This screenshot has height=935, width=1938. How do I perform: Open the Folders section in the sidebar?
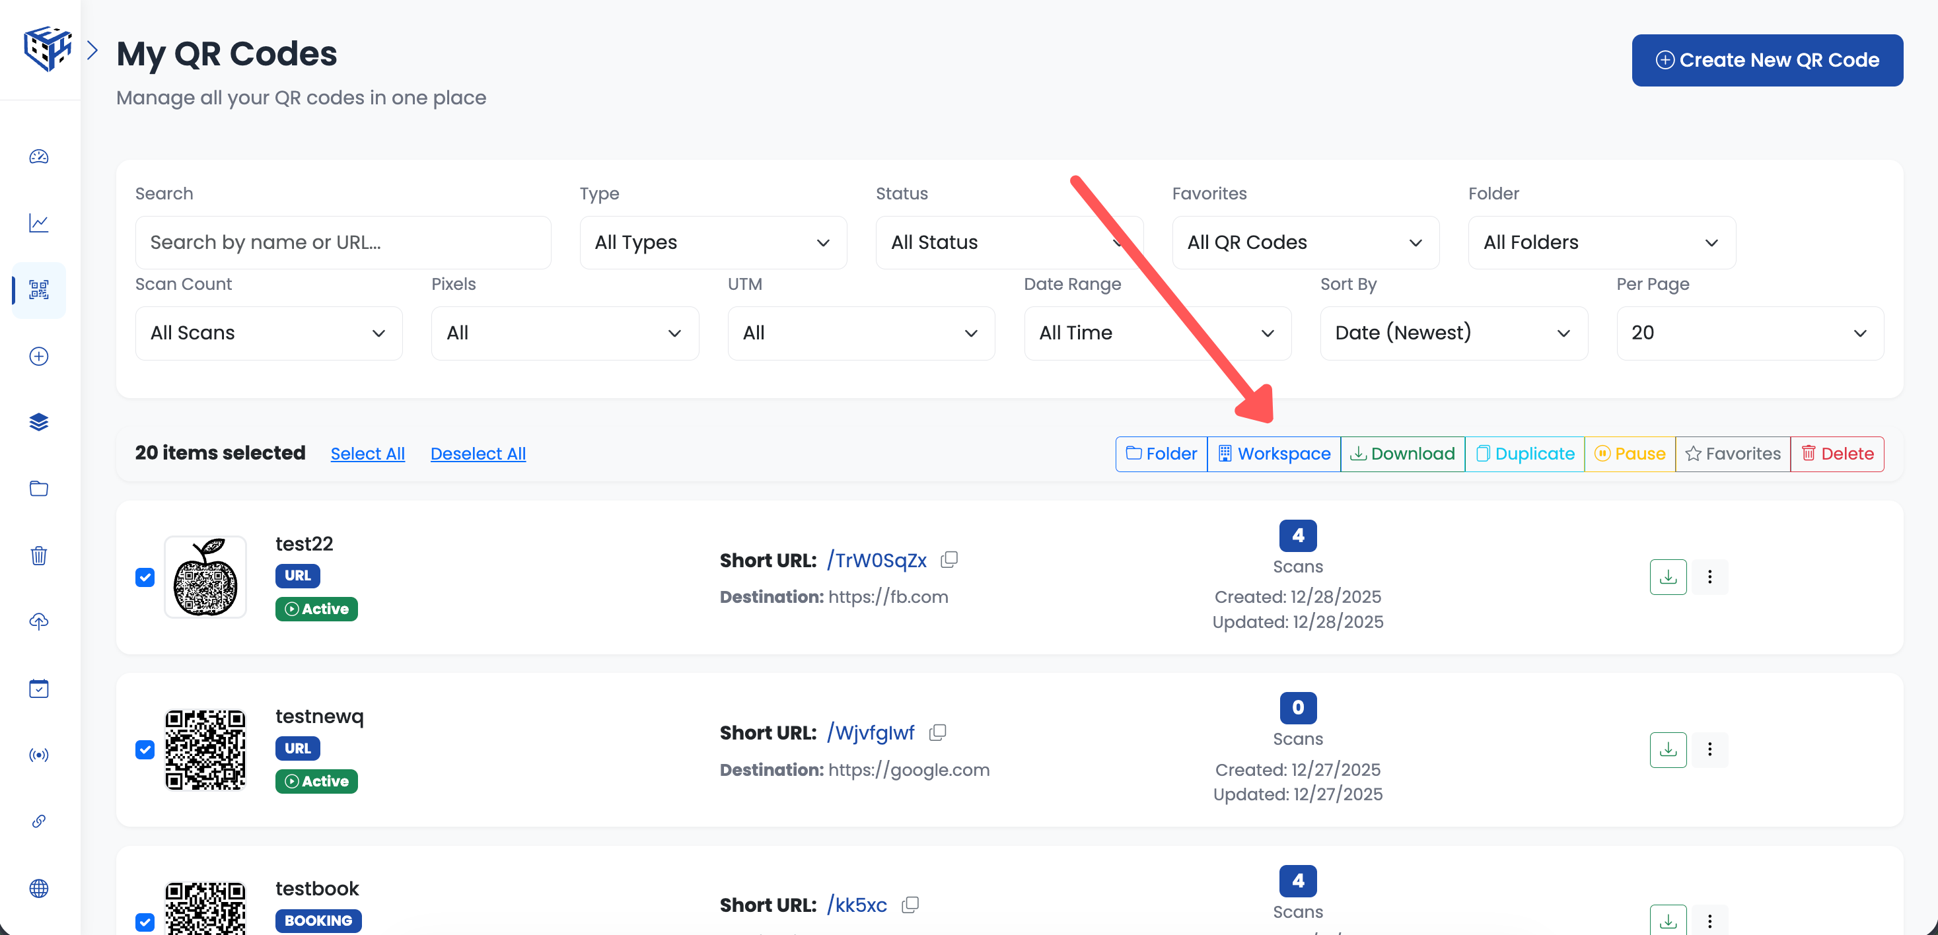(38, 488)
